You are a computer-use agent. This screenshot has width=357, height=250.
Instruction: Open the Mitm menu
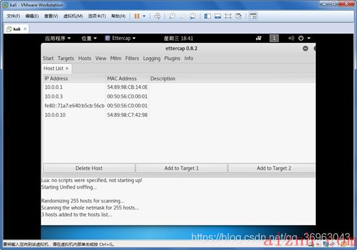[x=116, y=59]
